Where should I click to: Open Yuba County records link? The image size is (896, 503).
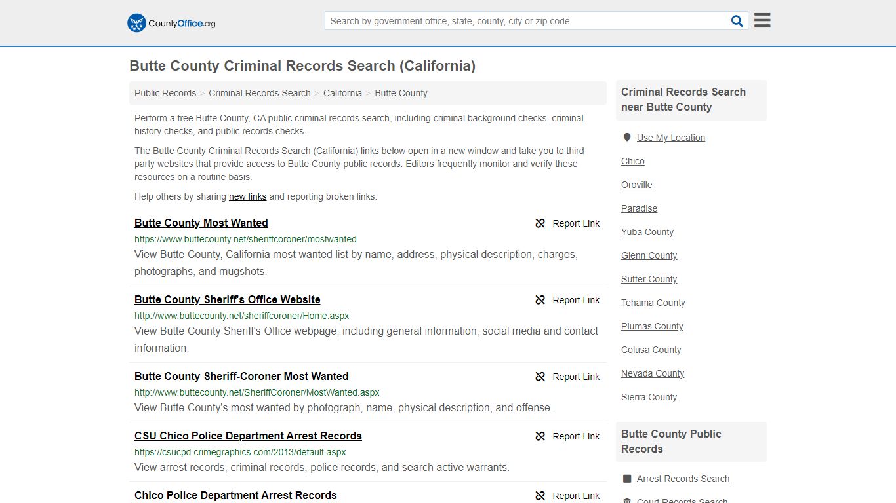(x=647, y=232)
